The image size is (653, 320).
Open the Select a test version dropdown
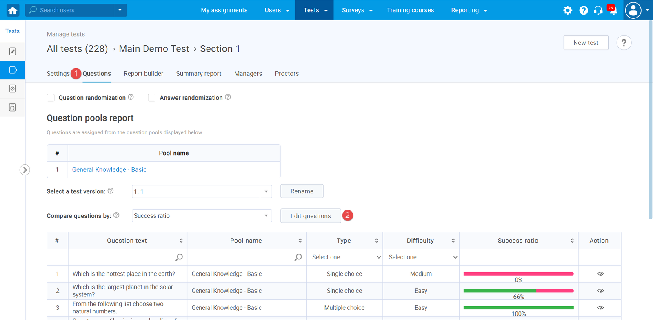point(266,191)
